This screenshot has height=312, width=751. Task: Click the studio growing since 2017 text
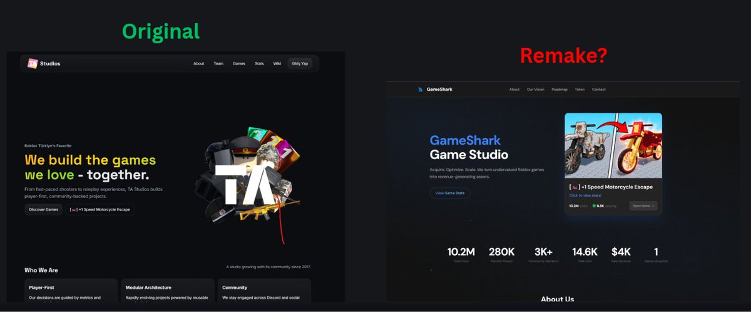click(268, 267)
